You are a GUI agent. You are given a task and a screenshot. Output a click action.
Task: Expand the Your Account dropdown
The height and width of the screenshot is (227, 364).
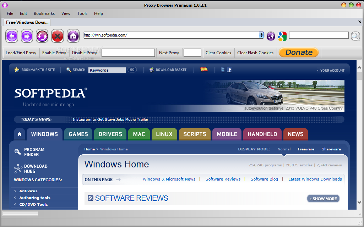(331, 70)
